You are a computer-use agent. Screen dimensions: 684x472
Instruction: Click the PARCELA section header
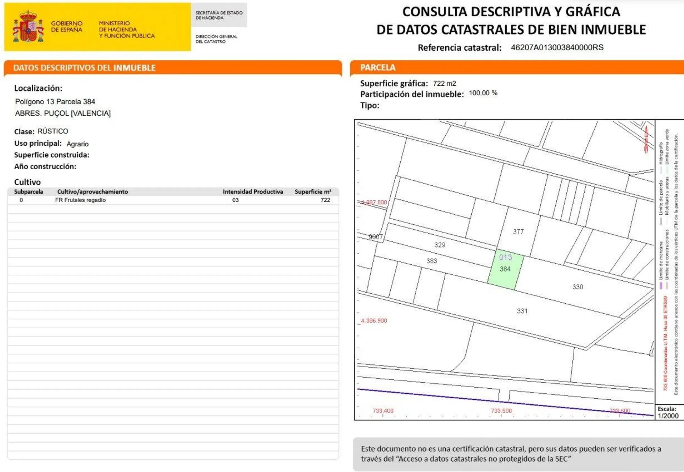pos(378,67)
